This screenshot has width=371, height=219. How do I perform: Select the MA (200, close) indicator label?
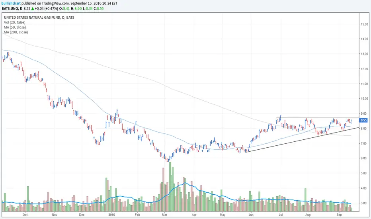coord(16,32)
